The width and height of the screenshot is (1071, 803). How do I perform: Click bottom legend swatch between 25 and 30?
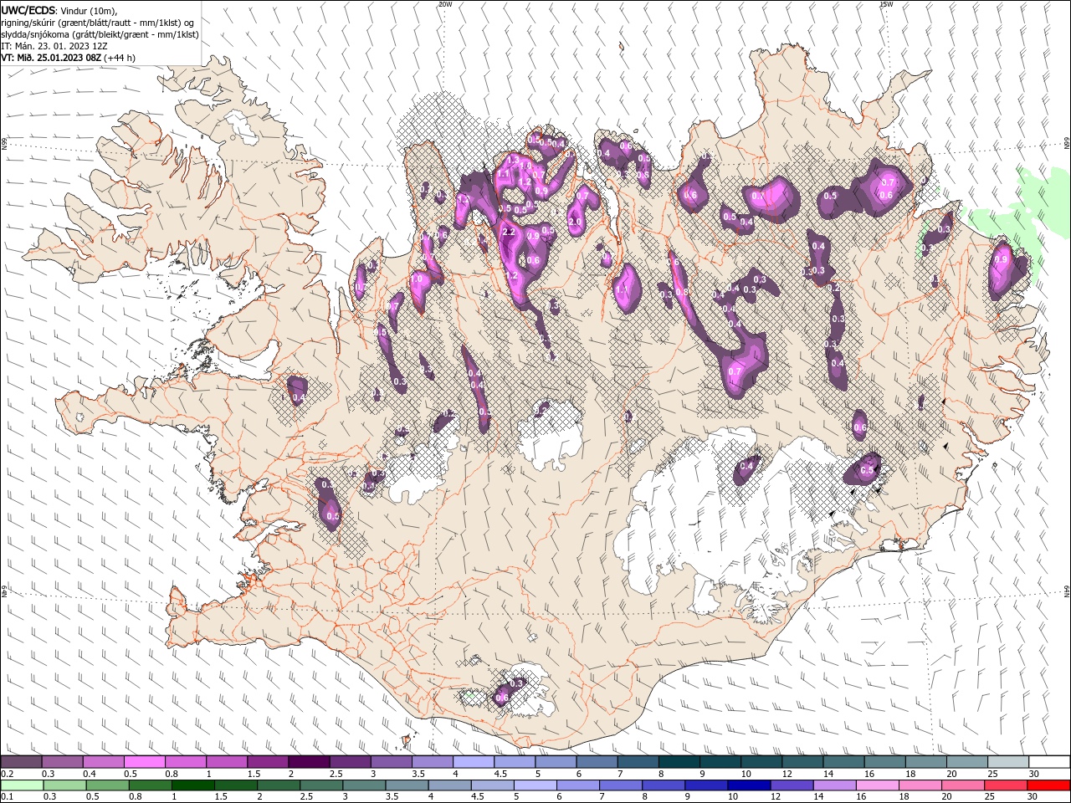coord(1004,785)
